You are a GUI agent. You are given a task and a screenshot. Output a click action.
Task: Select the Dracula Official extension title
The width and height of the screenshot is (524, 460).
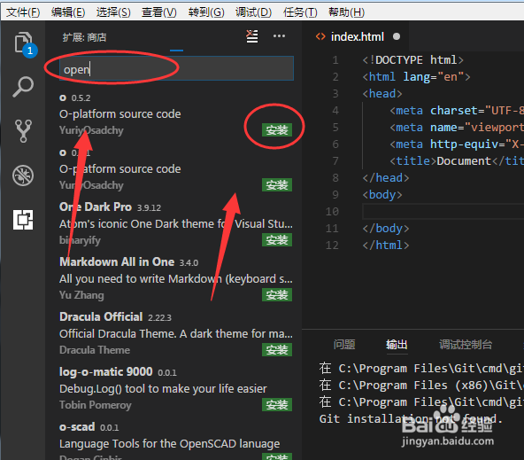101,316
